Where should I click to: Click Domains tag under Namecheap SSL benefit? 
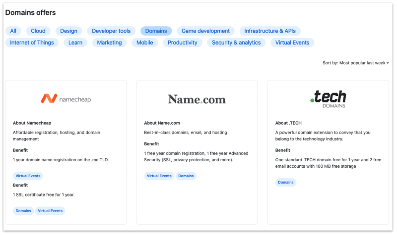click(23, 211)
